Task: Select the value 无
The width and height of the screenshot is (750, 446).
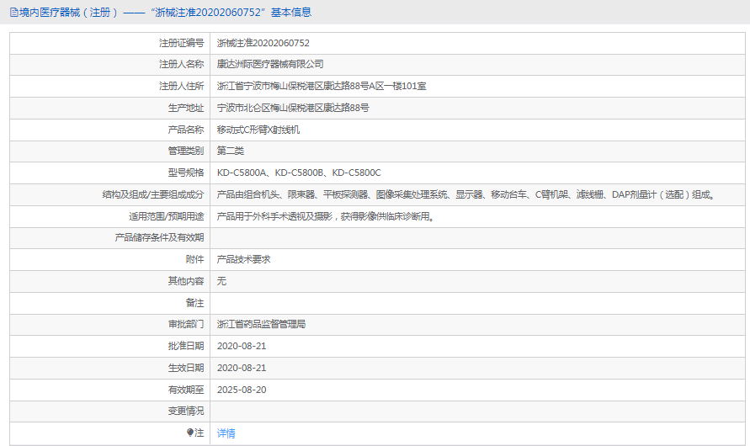Action: tap(221, 281)
